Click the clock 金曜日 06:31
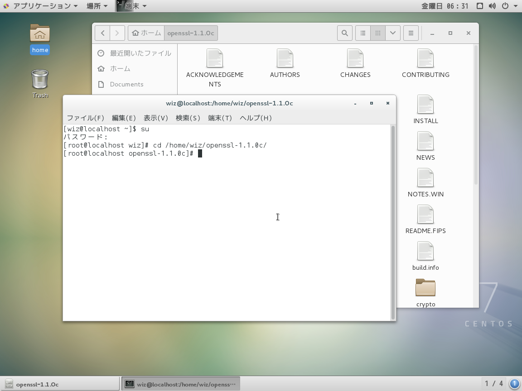522x391 pixels. click(445, 6)
